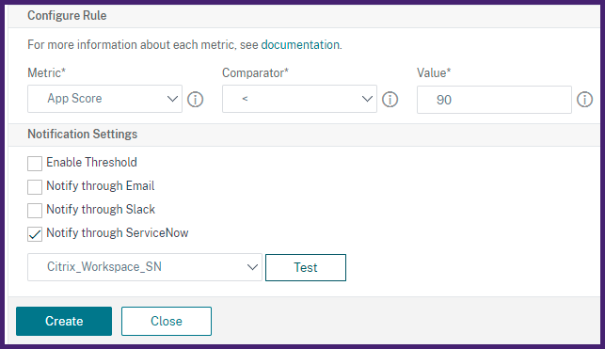This screenshot has height=349, width=605.
Task: Click the Value input field containing 90
Action: pyautogui.click(x=494, y=100)
